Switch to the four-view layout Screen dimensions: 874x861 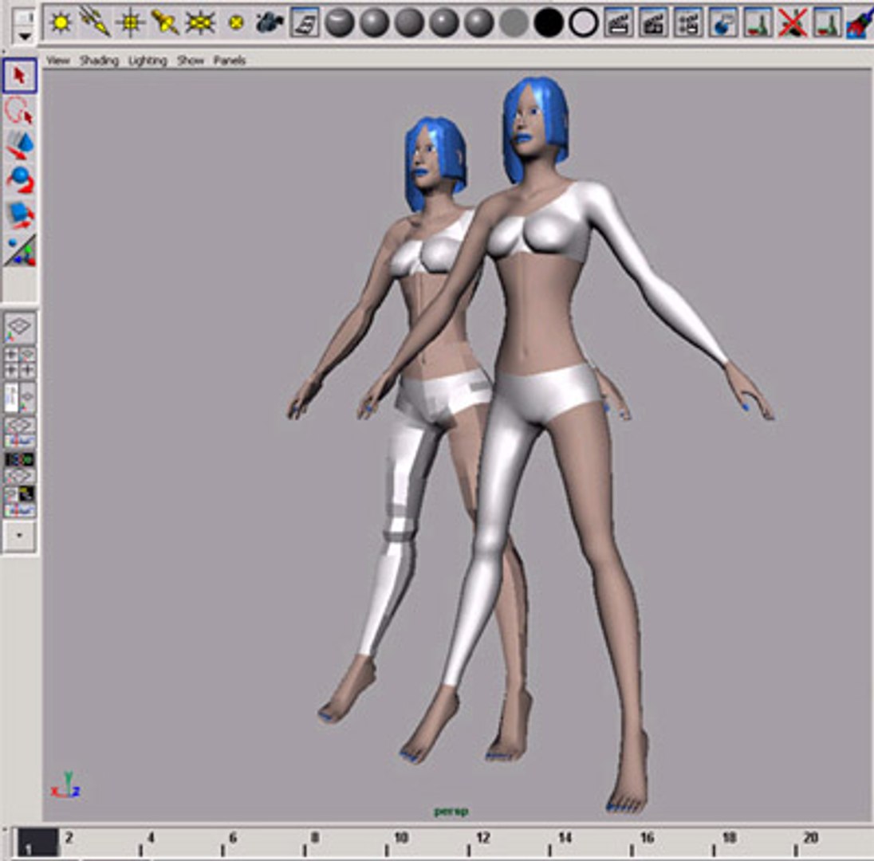tap(20, 363)
